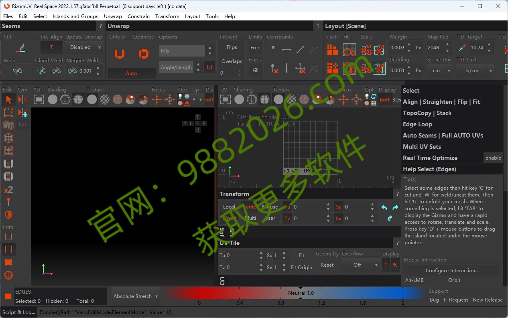Click the UV view frame icon
The width and height of the screenshot is (508, 318).
[x=226, y=99]
